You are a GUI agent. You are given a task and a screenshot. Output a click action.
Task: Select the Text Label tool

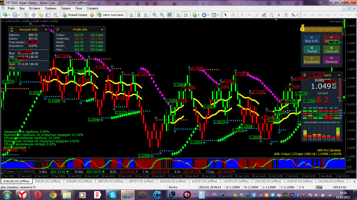[286, 15]
